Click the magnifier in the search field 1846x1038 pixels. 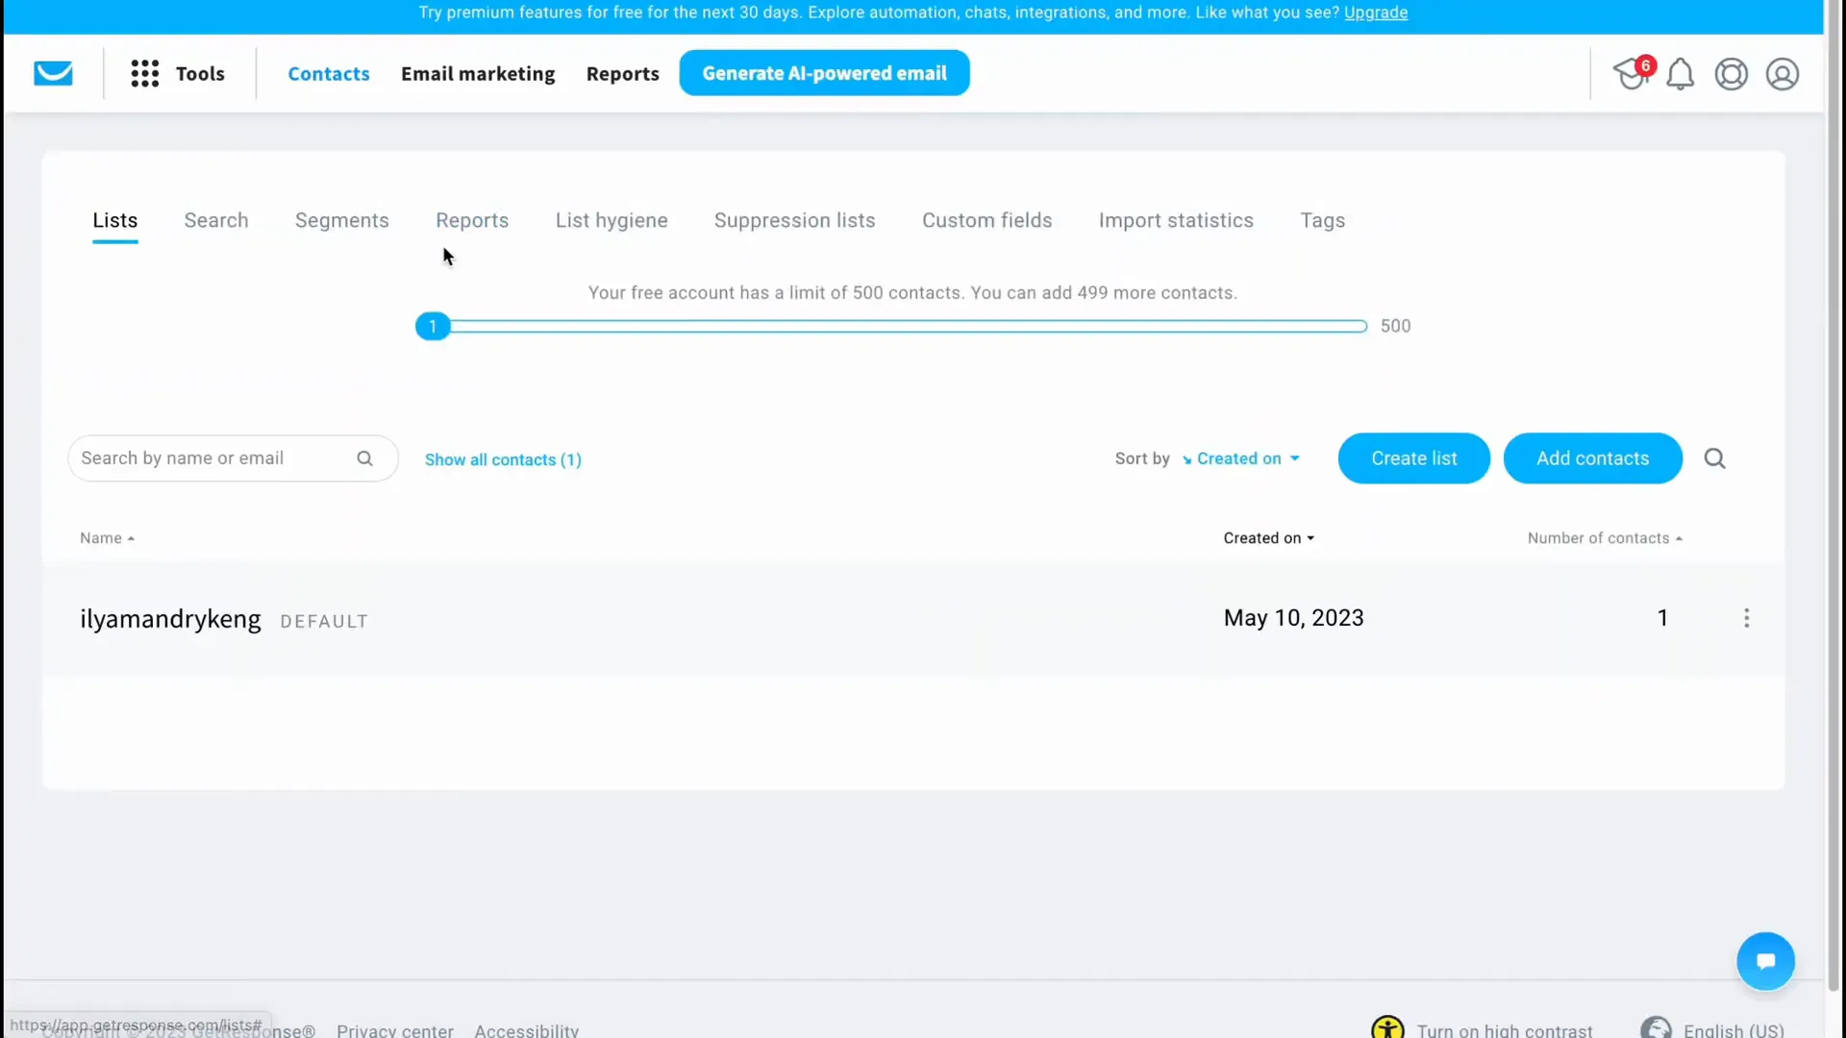click(x=364, y=458)
